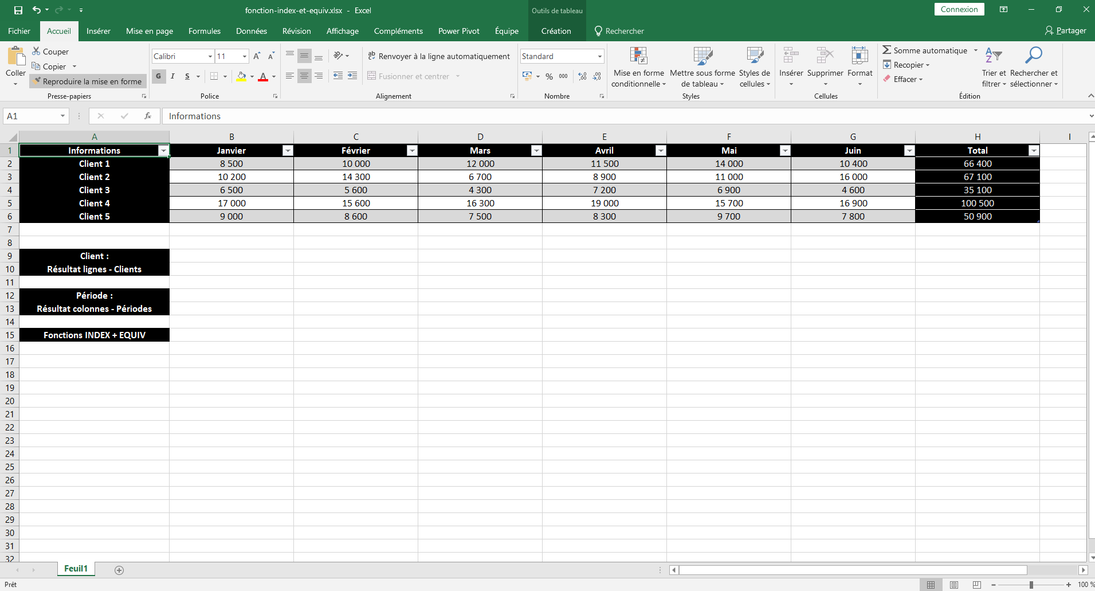Open Styles de cellules gallery

(x=755, y=68)
